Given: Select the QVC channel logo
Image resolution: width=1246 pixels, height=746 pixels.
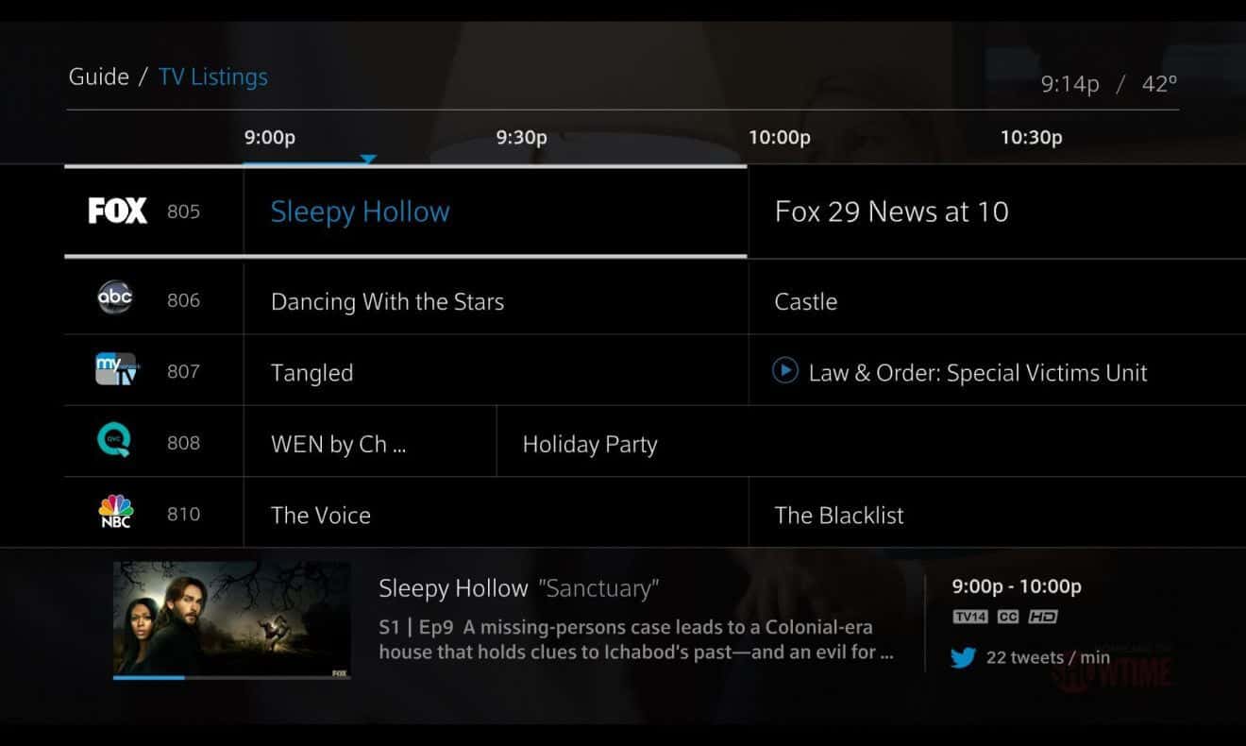Looking at the screenshot, I should point(114,441).
